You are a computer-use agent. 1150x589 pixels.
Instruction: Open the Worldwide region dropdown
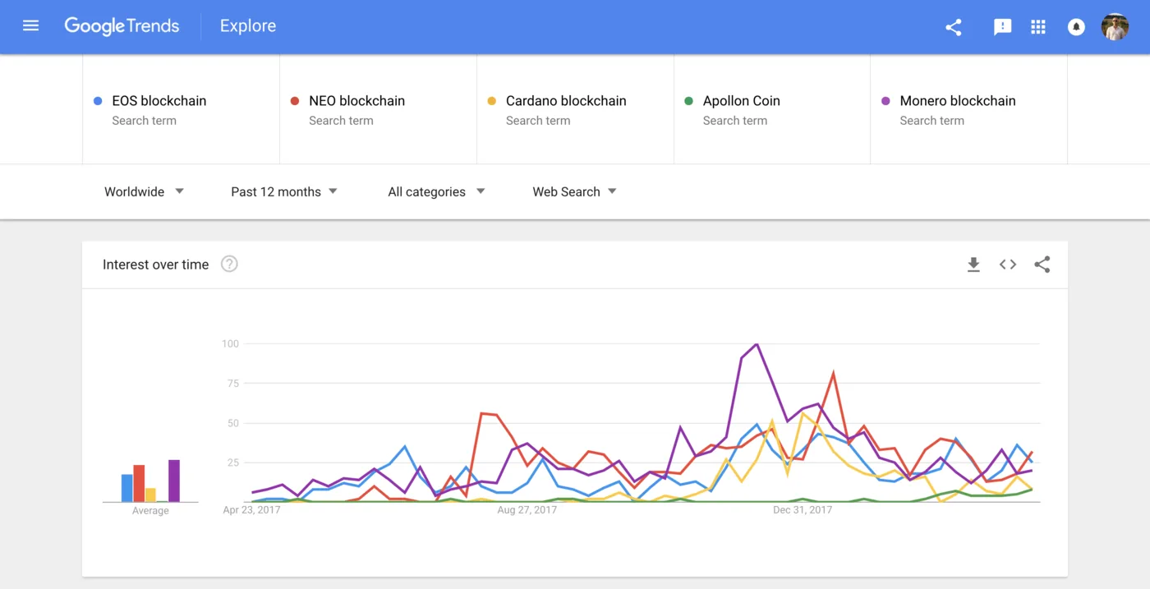coord(144,191)
